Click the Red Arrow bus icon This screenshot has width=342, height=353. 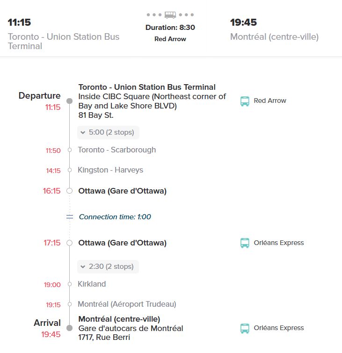[245, 101]
